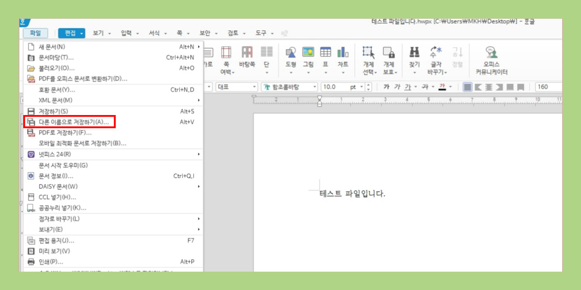The image size is (581, 290).
Task: Click 모바일 최적화 문서로 저장하기(B)
Action: coord(114,144)
